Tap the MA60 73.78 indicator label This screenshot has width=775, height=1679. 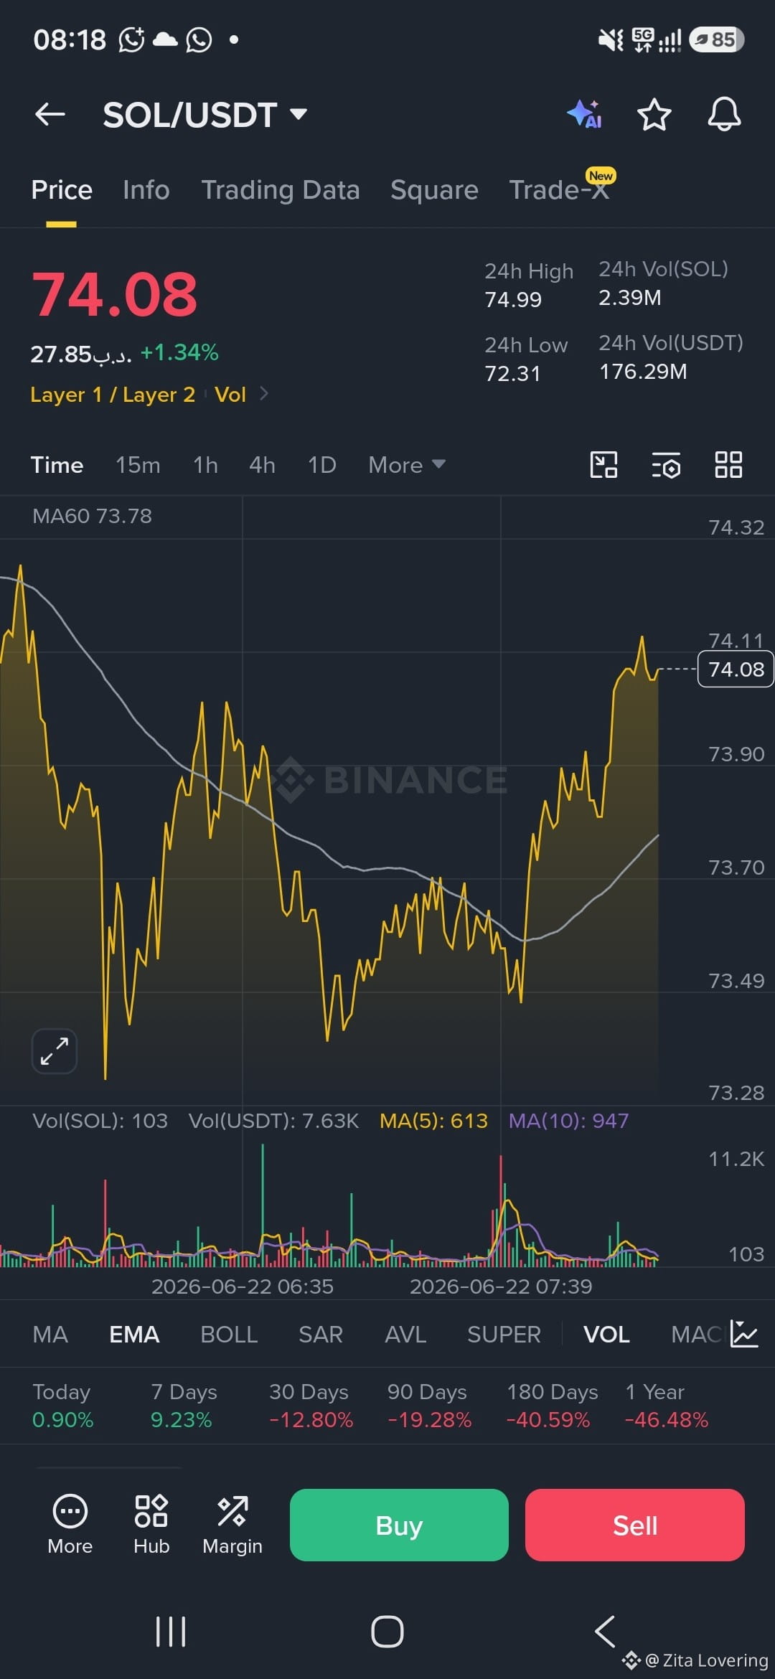pos(92,516)
